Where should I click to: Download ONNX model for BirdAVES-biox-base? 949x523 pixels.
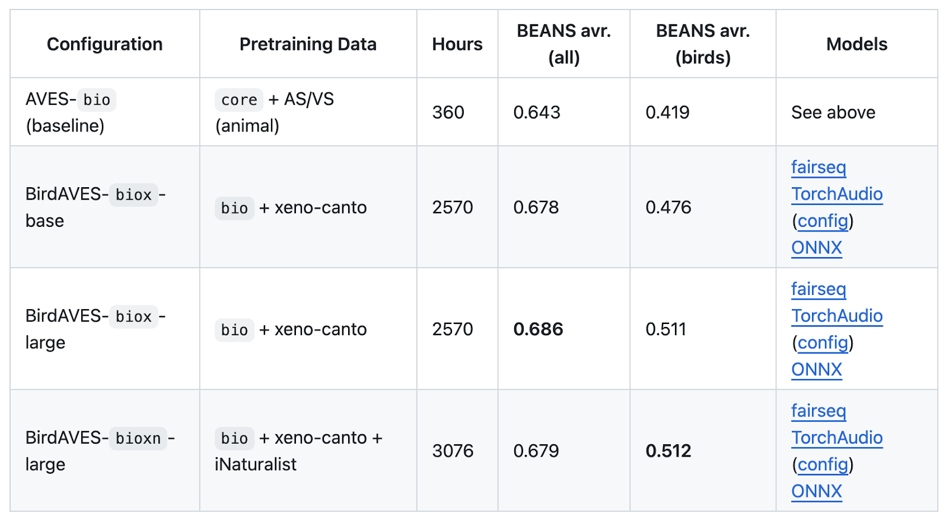coord(816,248)
